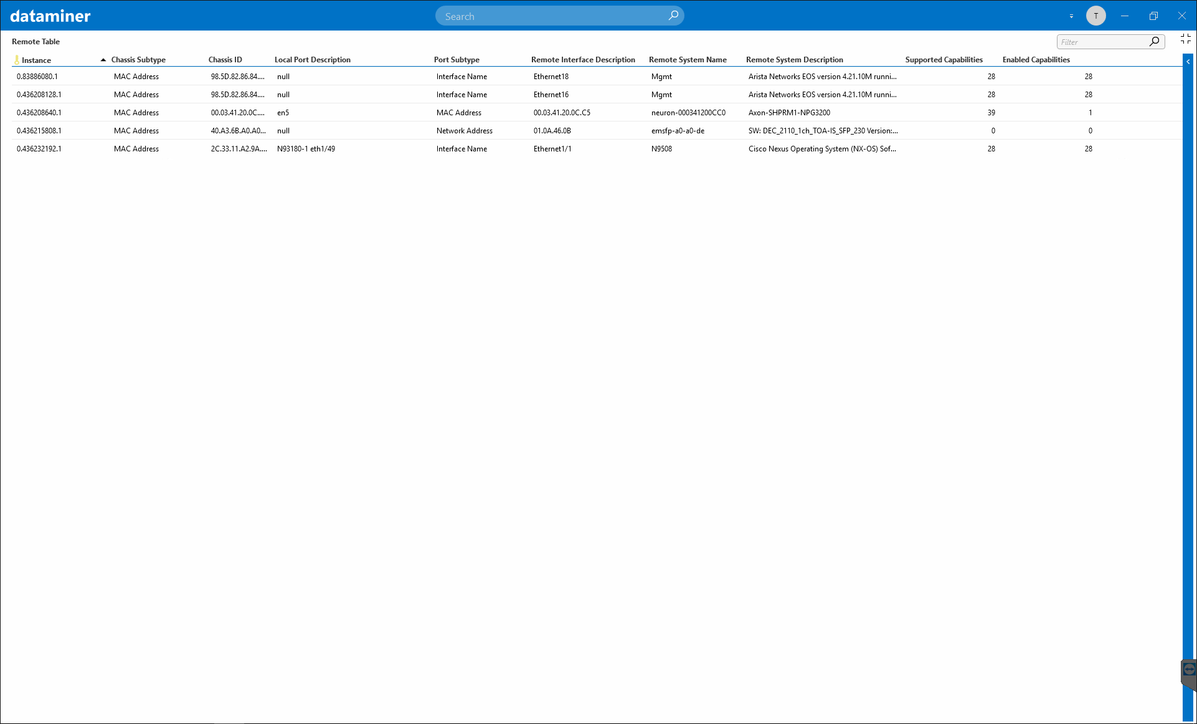Click chassis ID 00.03.41.20.0C...
This screenshot has height=724, width=1197.
point(238,113)
